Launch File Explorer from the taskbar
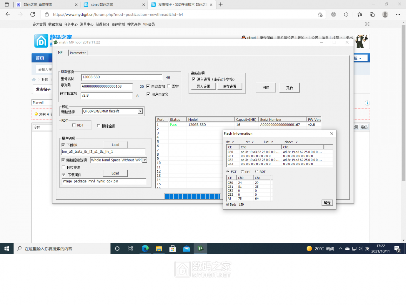The width and height of the screenshot is (406, 305). [x=159, y=248]
